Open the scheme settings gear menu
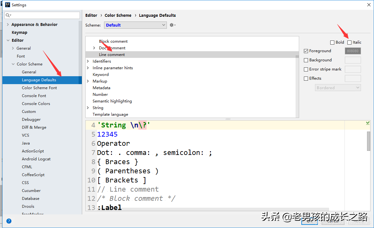The height and width of the screenshot is (228, 374). 171,25
